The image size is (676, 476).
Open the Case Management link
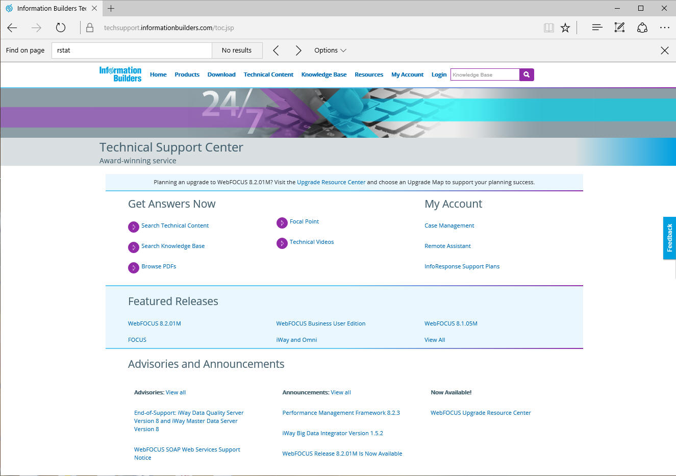pyautogui.click(x=449, y=226)
